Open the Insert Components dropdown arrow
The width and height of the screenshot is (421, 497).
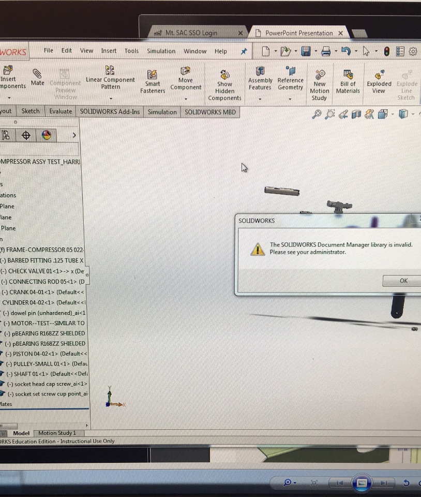coord(9,98)
